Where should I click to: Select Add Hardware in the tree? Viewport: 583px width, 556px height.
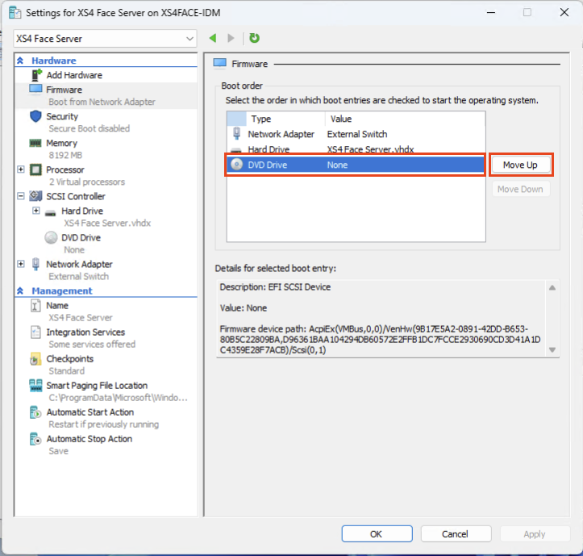click(74, 75)
